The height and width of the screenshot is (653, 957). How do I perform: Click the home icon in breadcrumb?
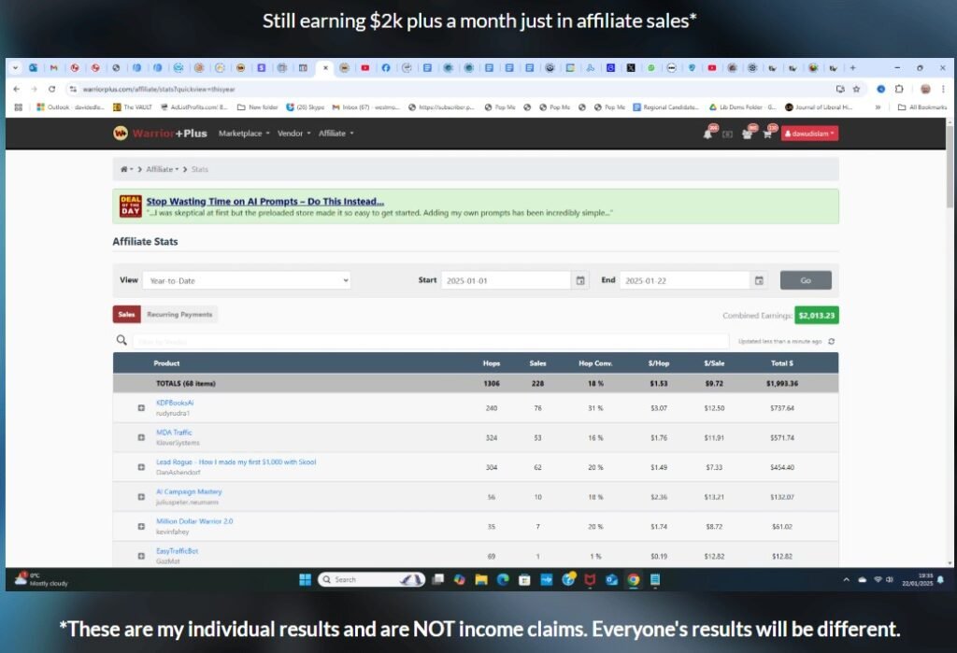[x=124, y=169]
